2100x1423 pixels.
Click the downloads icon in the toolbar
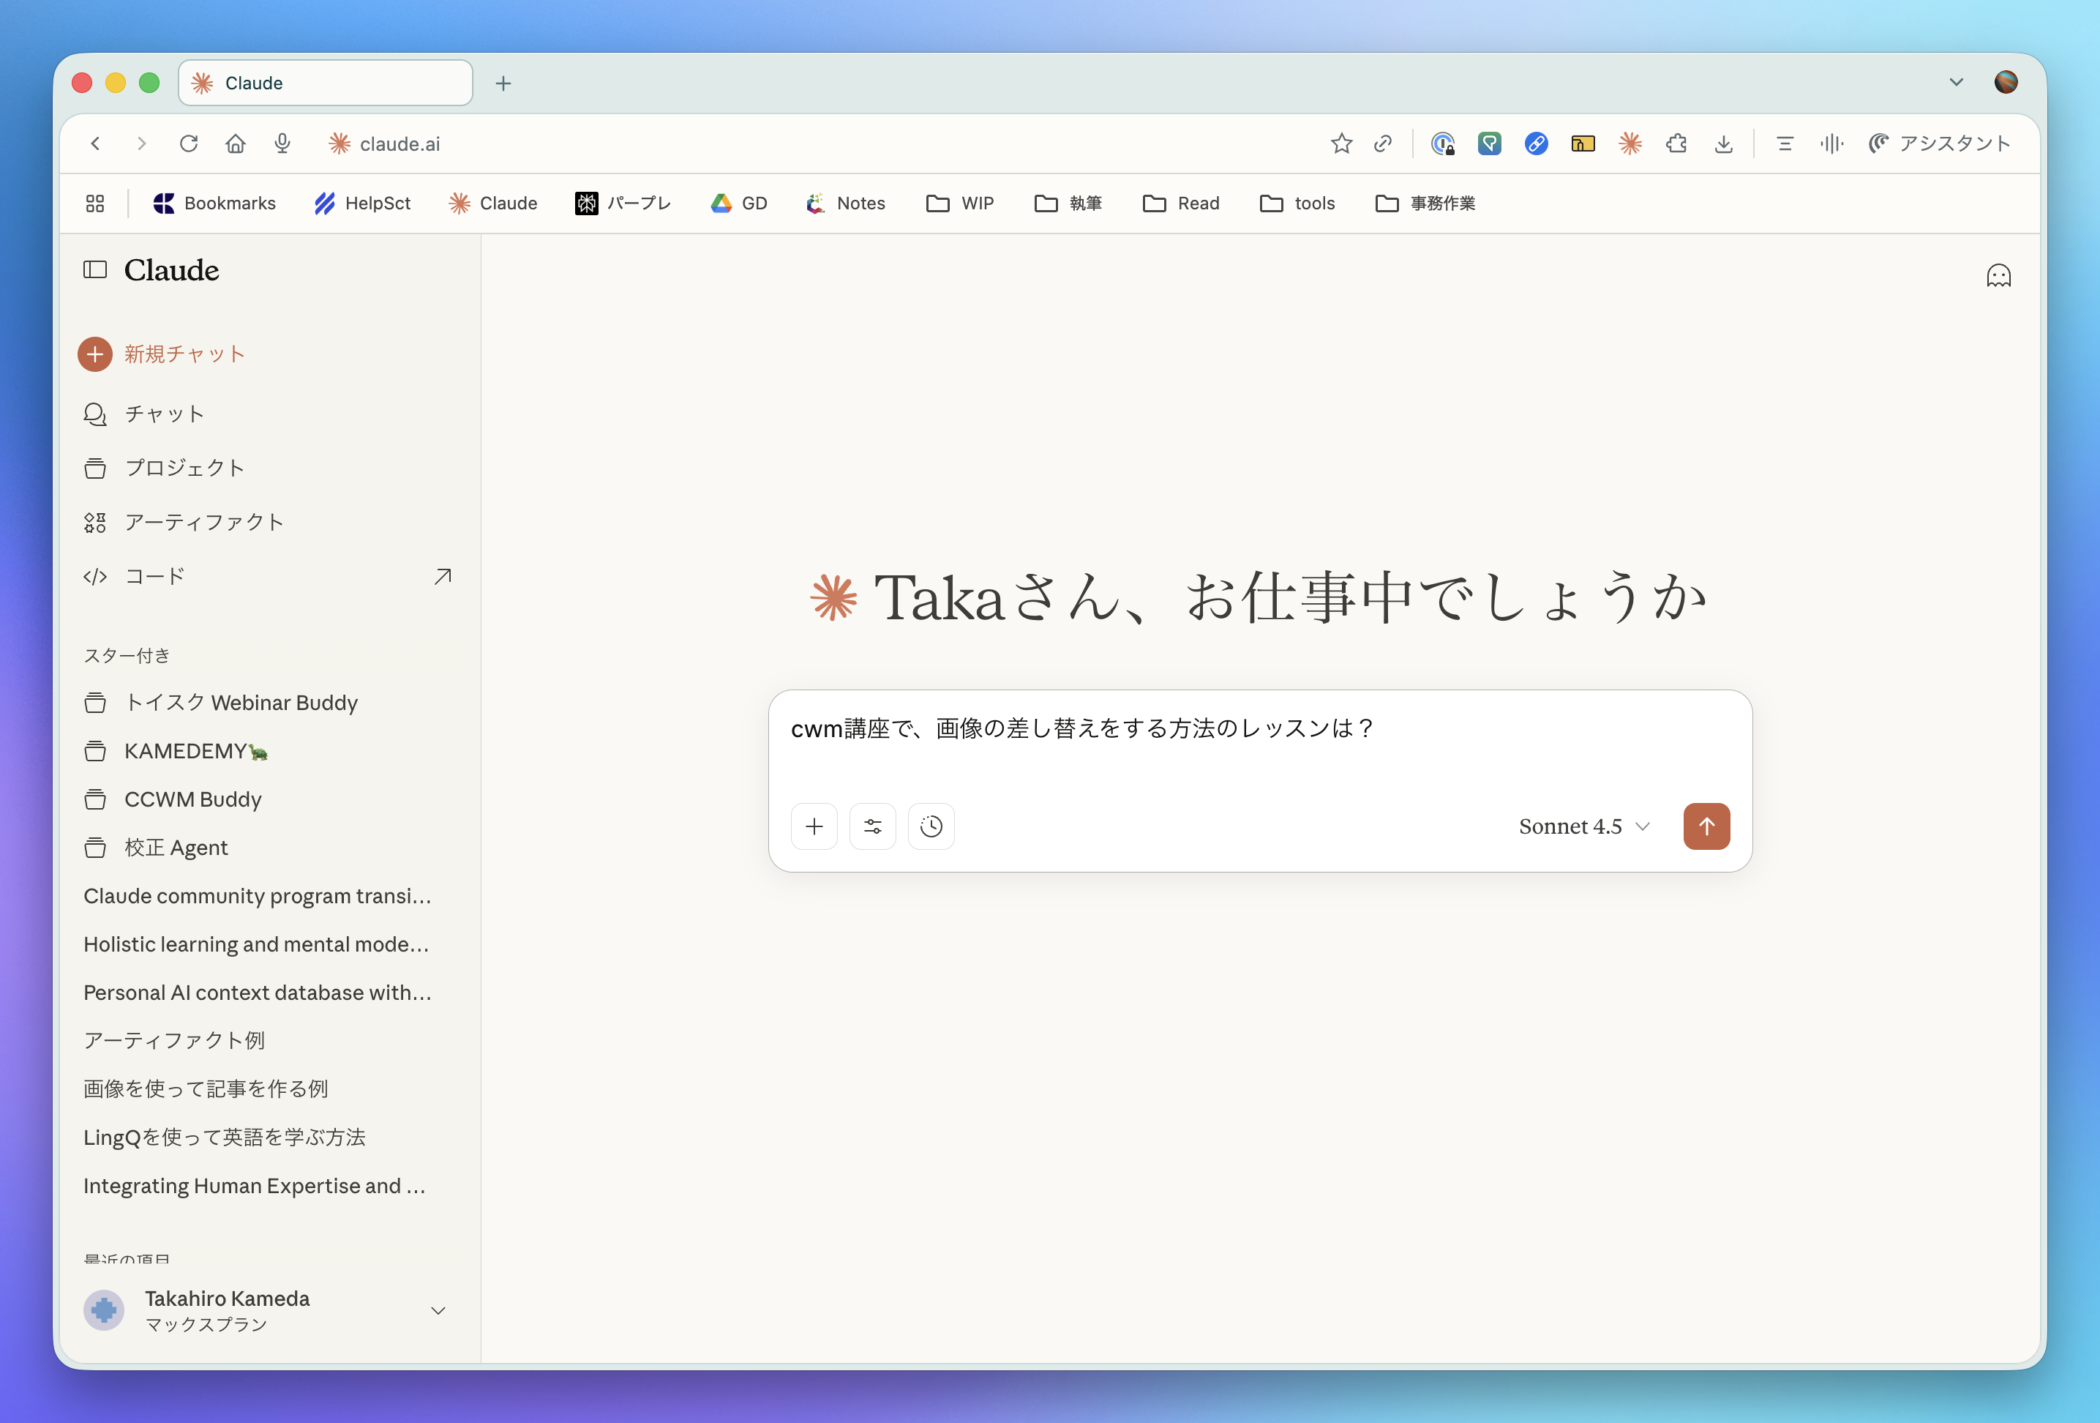tap(1724, 143)
